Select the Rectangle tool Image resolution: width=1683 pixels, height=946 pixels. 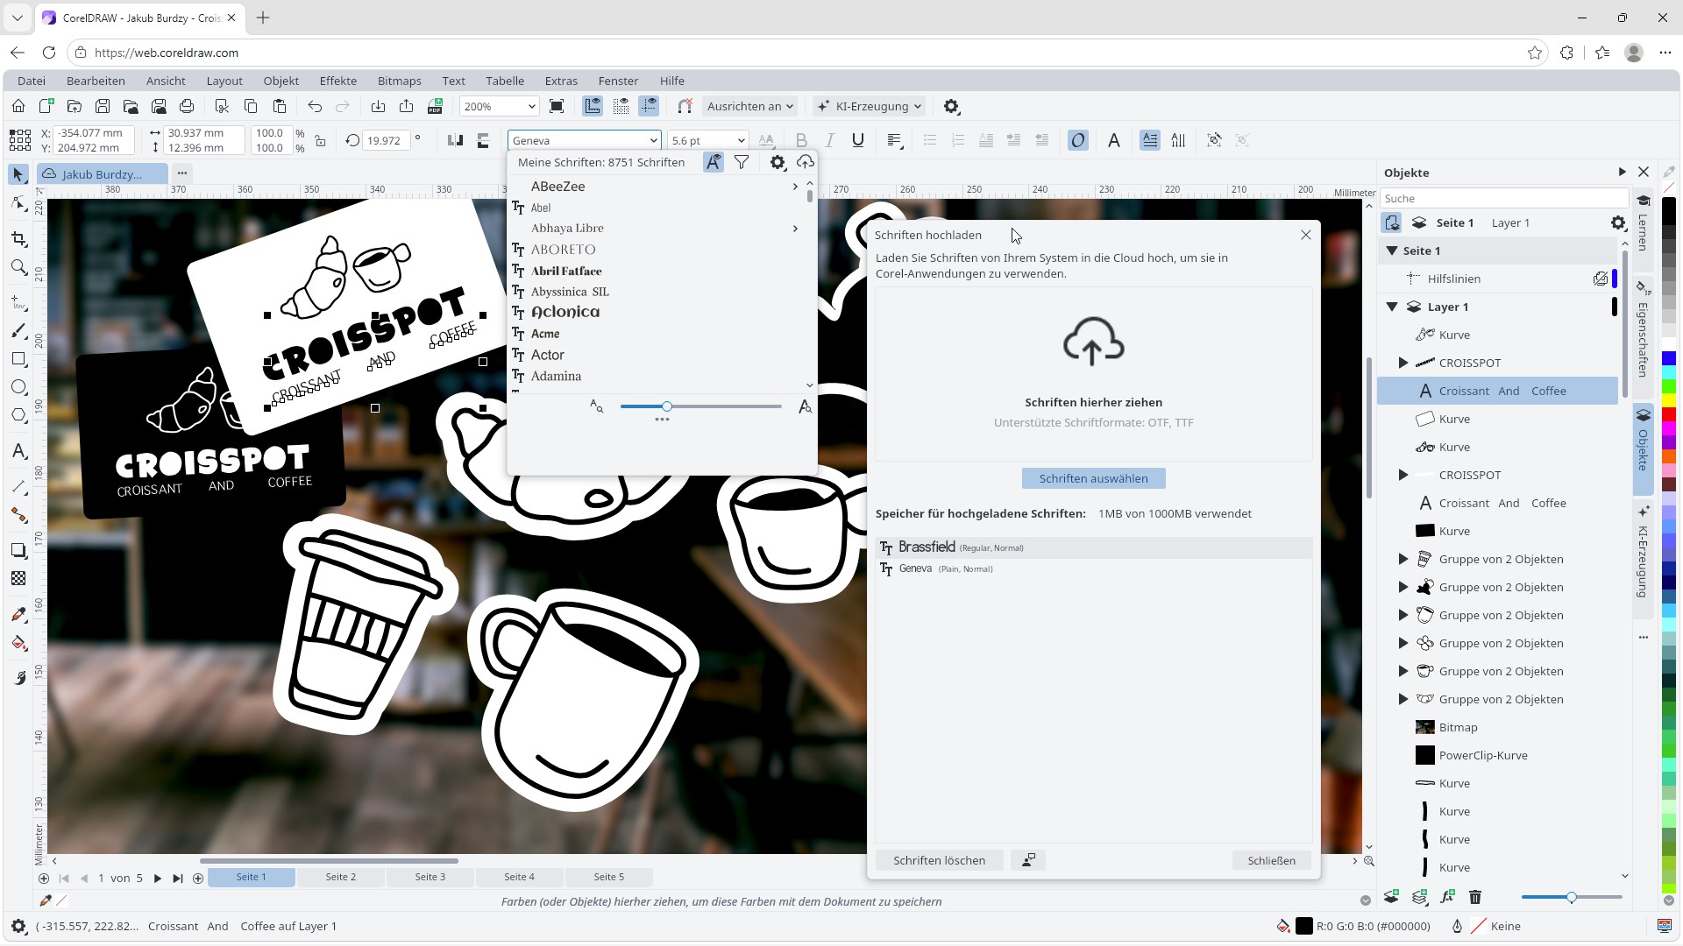(x=18, y=359)
